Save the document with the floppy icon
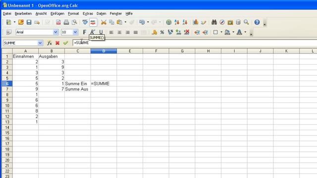 click(x=29, y=22)
